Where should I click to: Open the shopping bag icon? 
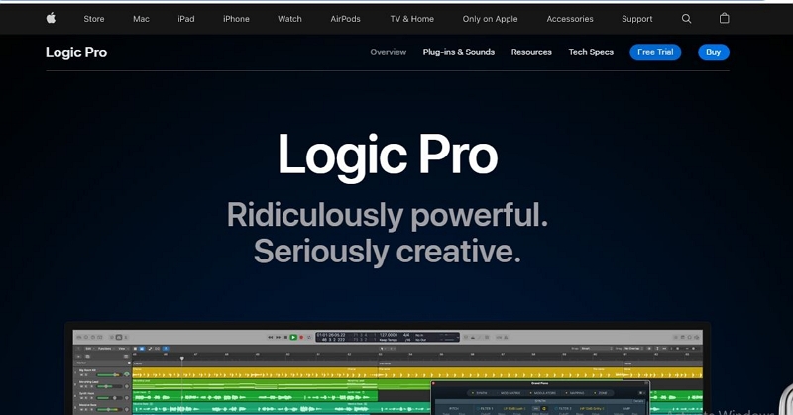(x=725, y=18)
